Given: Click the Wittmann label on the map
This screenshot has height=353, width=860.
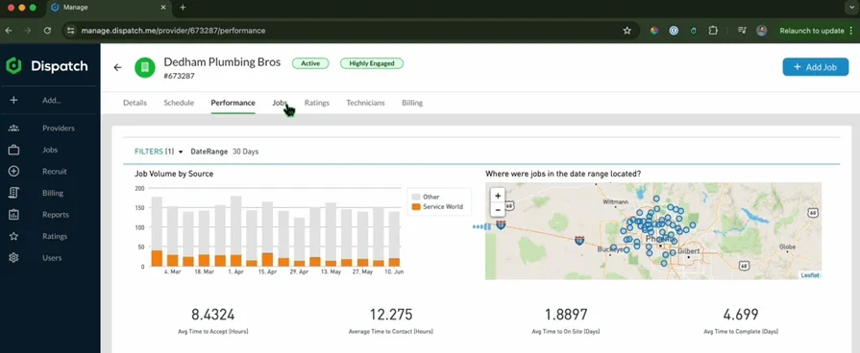Looking at the screenshot, I should [x=615, y=201].
